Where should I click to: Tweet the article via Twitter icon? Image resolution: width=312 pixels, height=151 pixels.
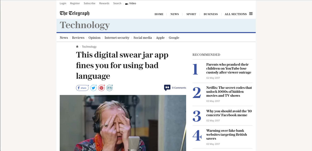(93, 88)
